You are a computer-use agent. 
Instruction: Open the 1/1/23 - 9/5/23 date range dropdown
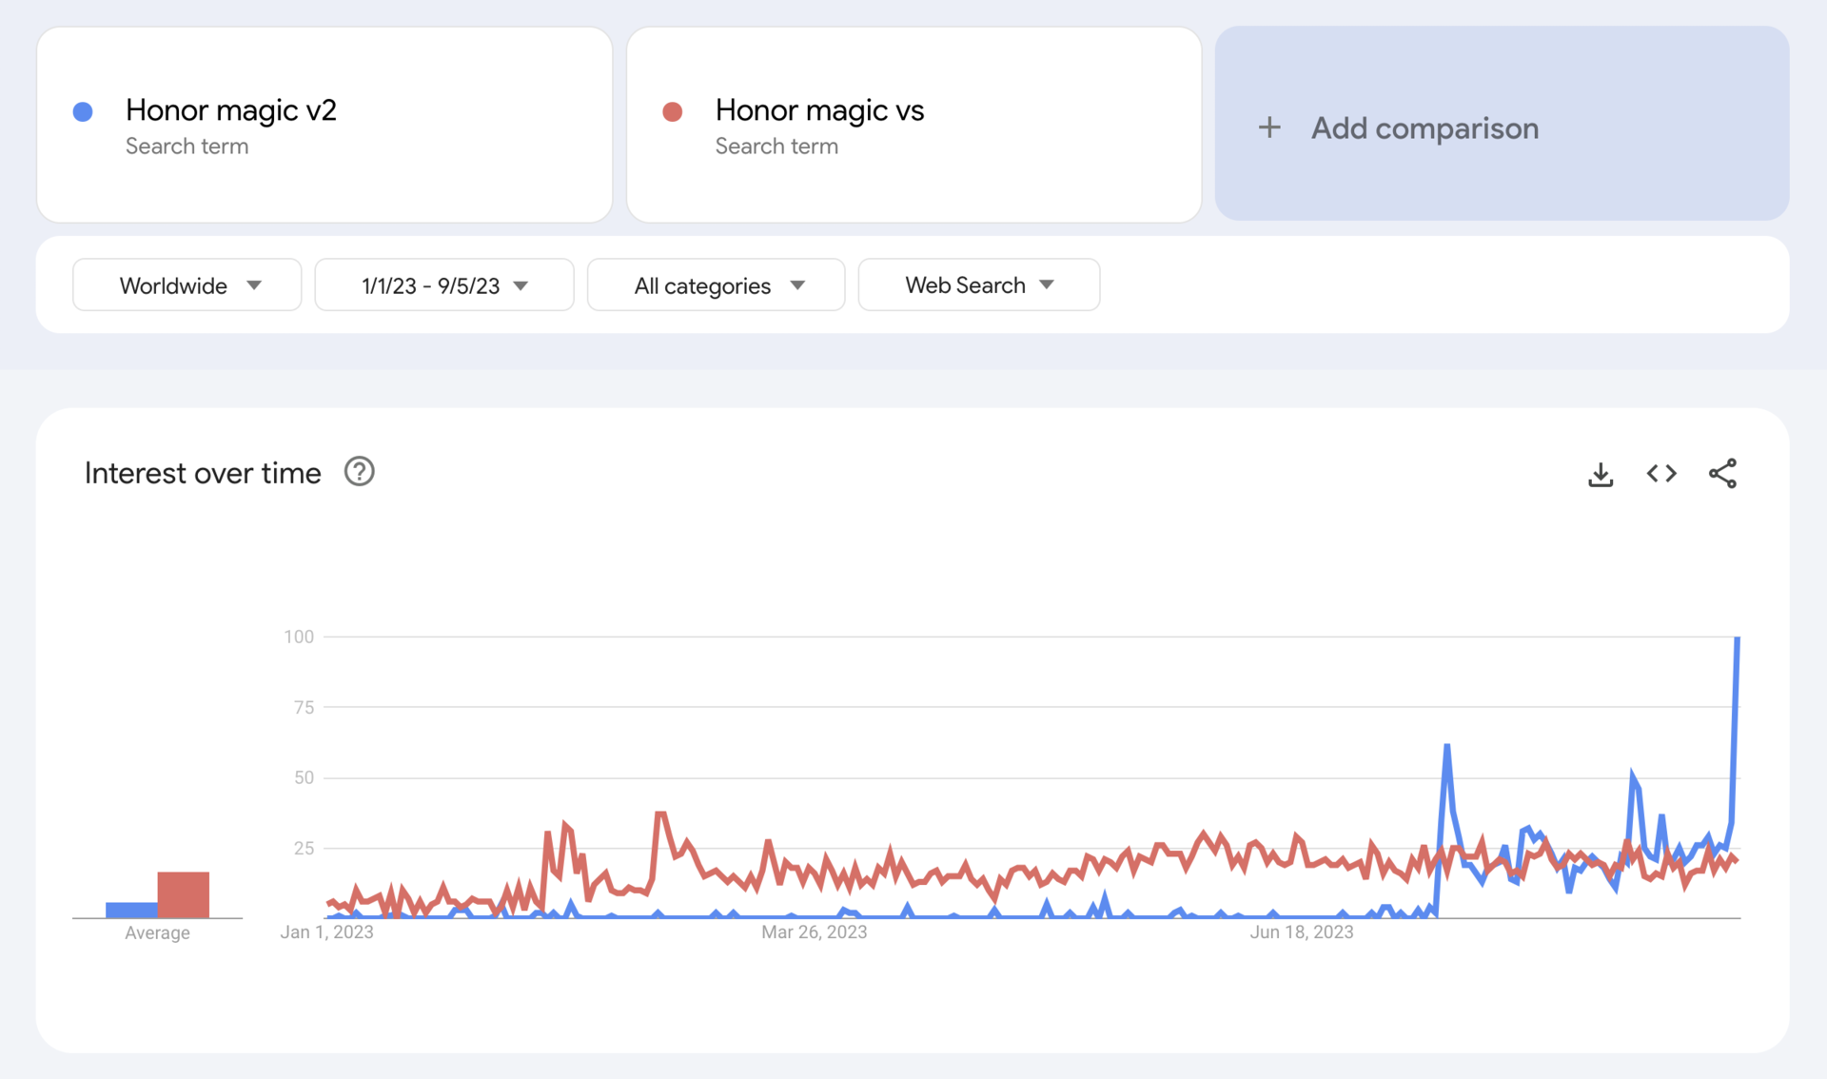[x=443, y=285]
